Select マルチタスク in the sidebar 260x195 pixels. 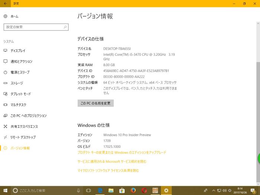tap(18, 105)
